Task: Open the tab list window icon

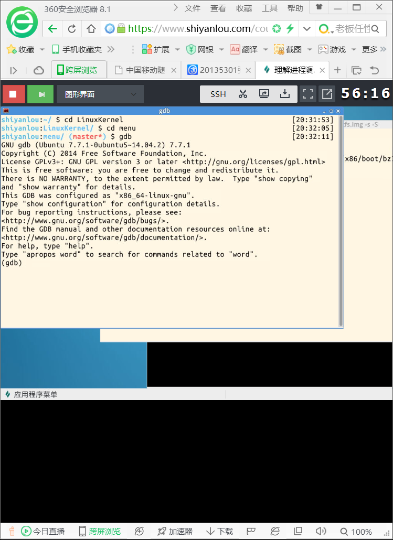Action: pyautogui.click(x=356, y=71)
